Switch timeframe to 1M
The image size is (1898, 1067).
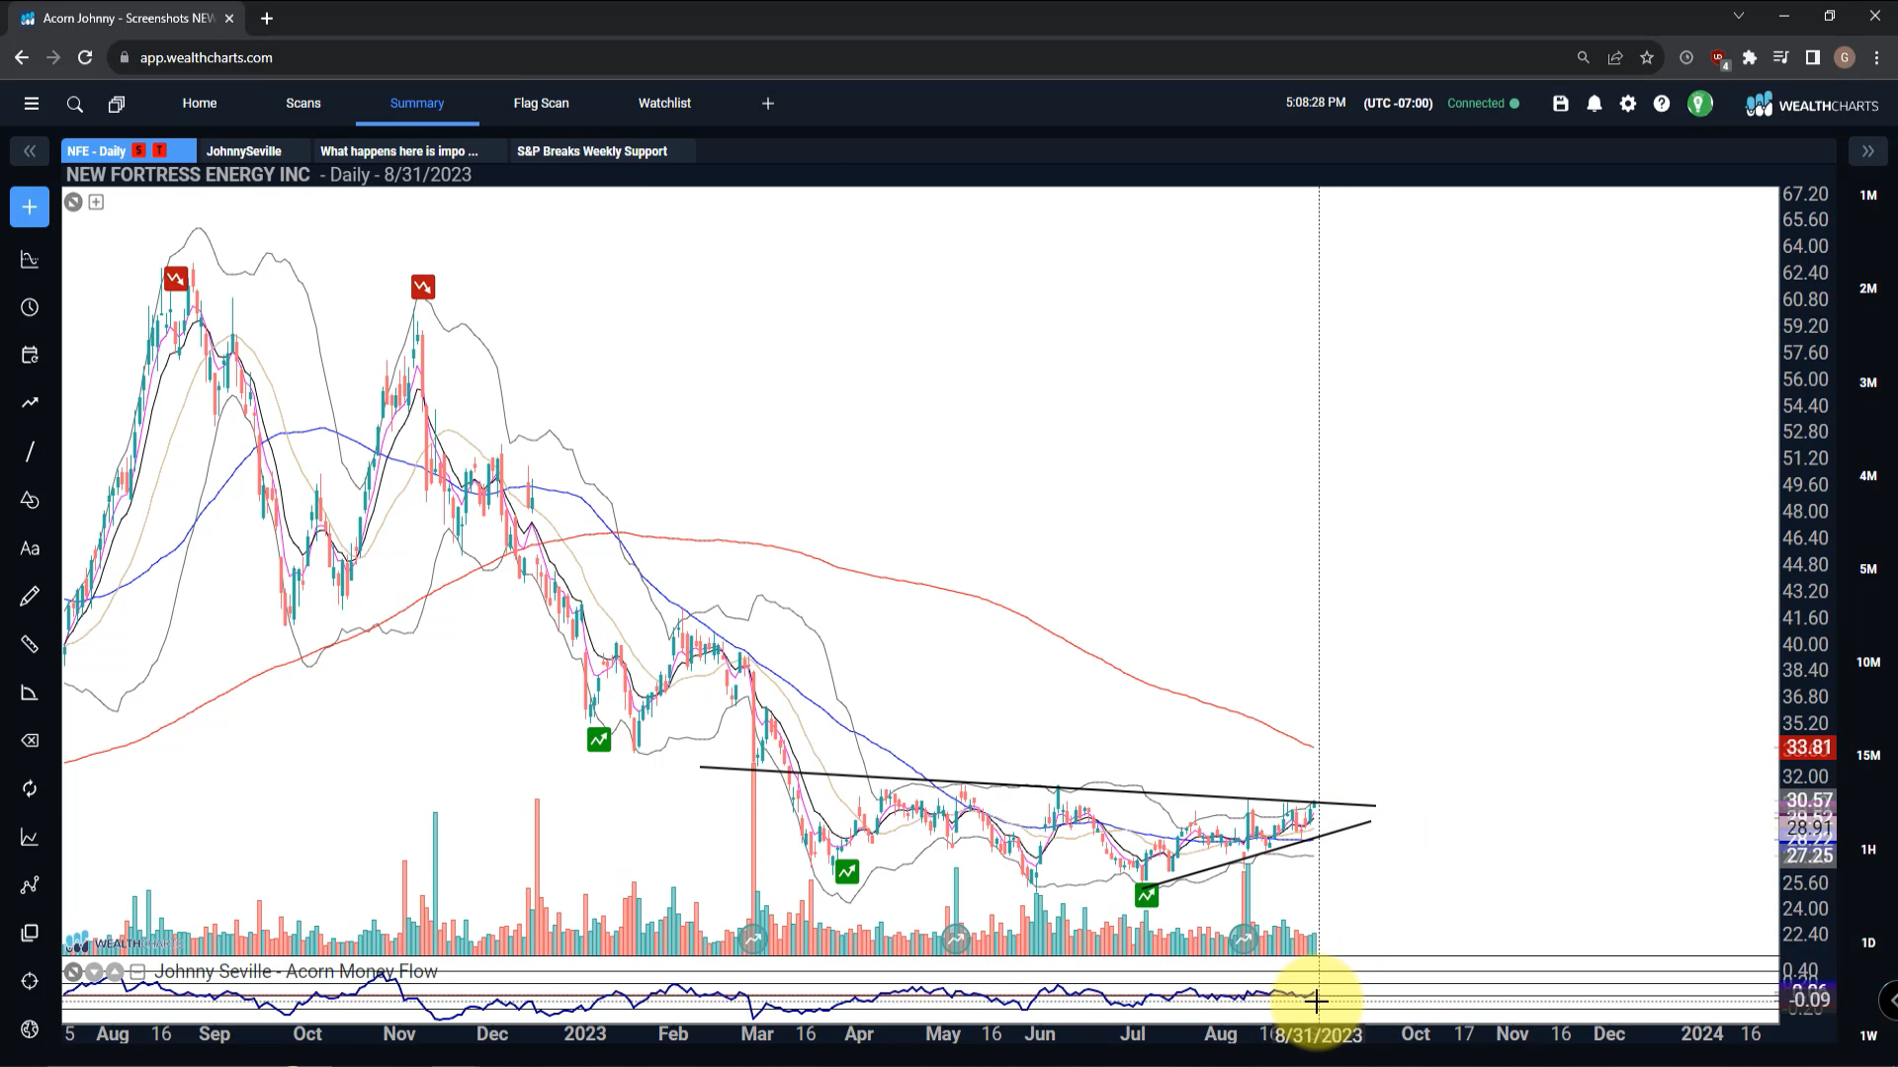pos(1868,196)
